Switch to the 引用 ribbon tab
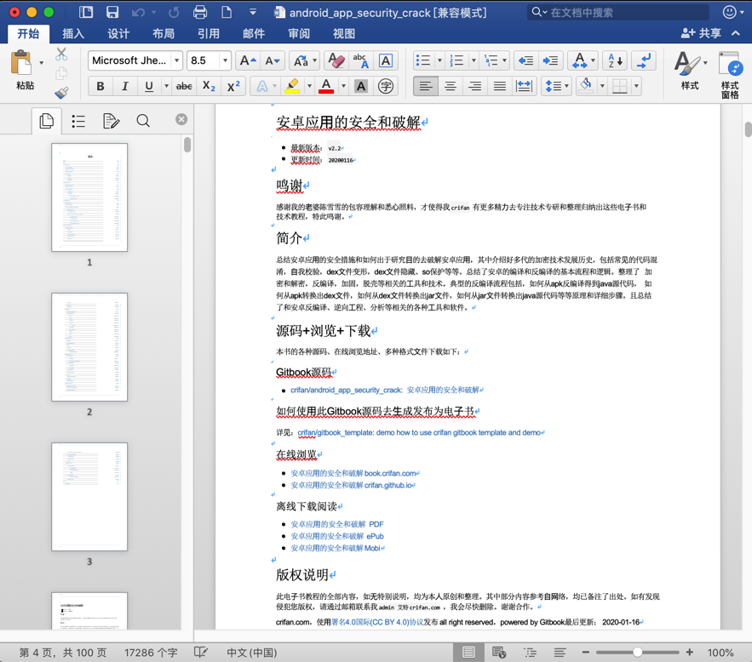The width and height of the screenshot is (752, 662). click(x=209, y=33)
